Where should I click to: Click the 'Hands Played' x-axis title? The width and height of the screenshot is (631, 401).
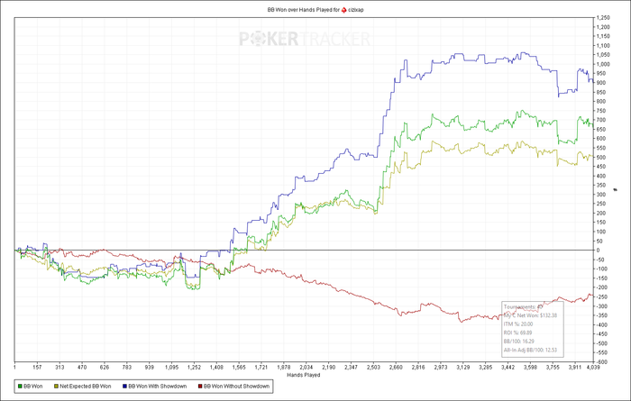pyautogui.click(x=304, y=375)
